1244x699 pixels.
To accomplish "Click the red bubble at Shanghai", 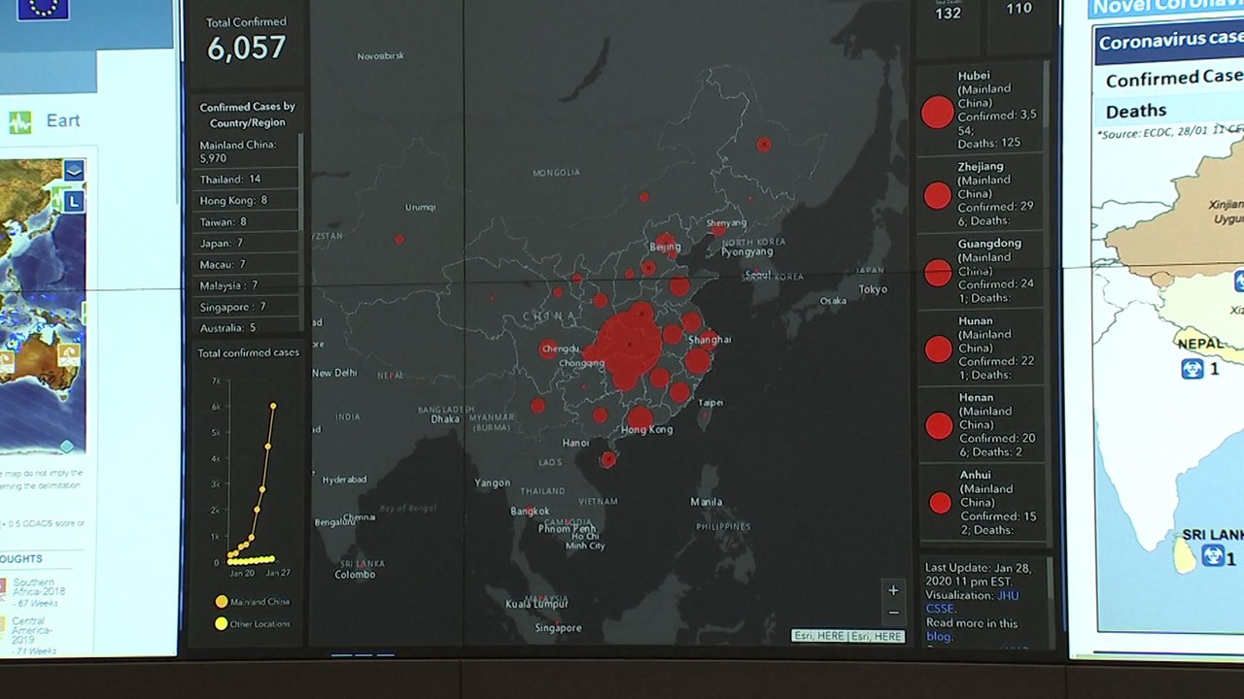I will [x=709, y=339].
